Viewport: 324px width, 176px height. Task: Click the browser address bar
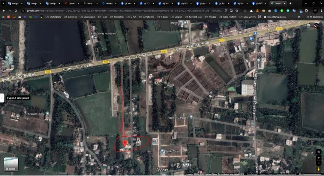120,10
